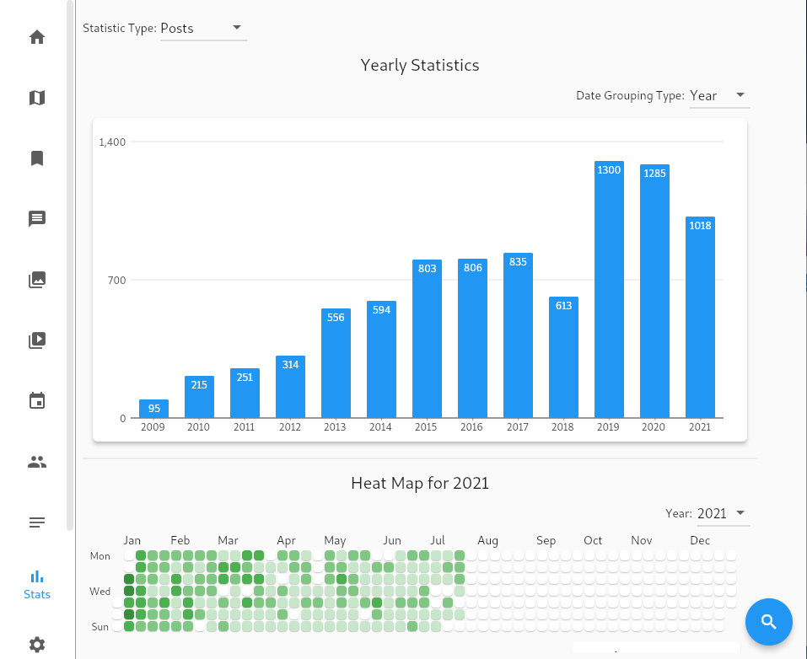The width and height of the screenshot is (807, 659).
Task: Open the videos library icon
Action: pyautogui.click(x=36, y=340)
